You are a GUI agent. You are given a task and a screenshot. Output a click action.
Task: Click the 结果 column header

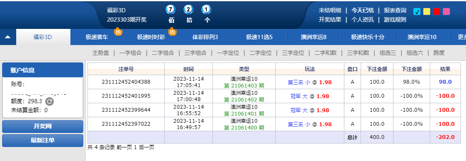pyautogui.click(x=445, y=69)
